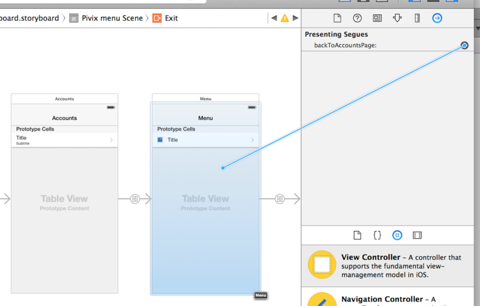This screenshot has width=480, height=306.
Task: Select the Exit breadcrumb item
Action: (x=165, y=18)
